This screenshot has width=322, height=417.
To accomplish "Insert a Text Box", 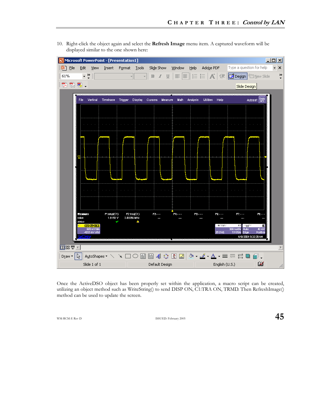I will click(x=143, y=256).
